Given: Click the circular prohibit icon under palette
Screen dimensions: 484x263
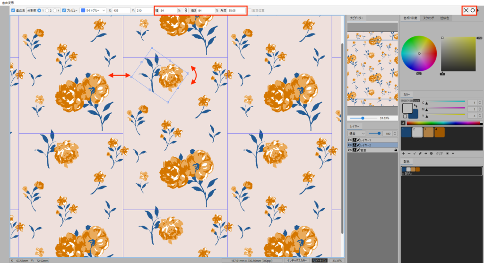Looking at the screenshot, I should point(431,153).
